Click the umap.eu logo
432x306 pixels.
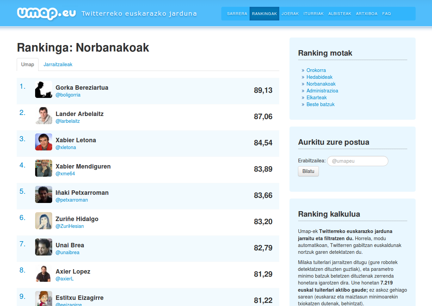[x=46, y=13]
